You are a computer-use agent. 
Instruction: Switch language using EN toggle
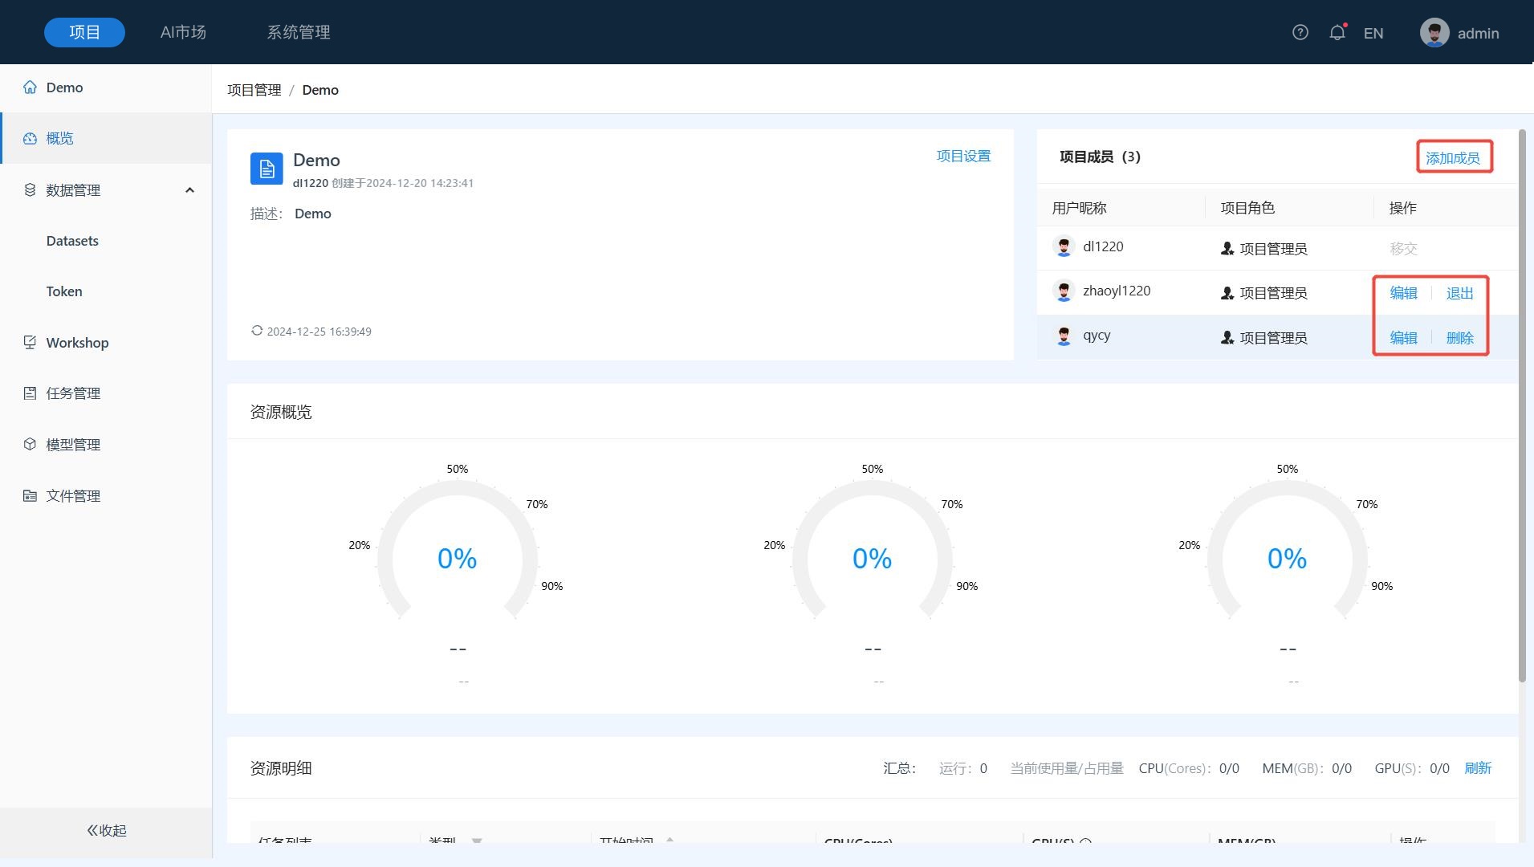tap(1373, 33)
